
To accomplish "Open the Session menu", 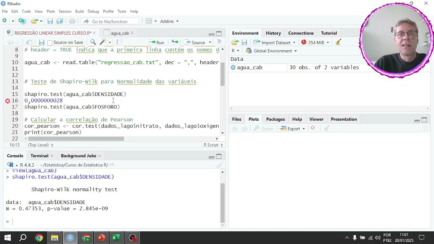I will tap(65, 11).
